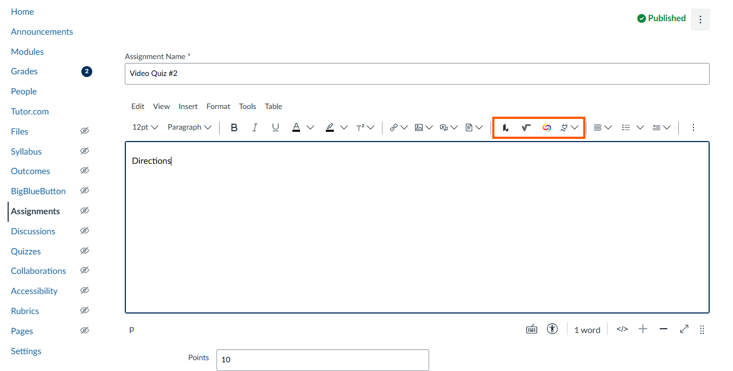Click the eye-slash icon next to Syllabus
Screen dimensions: 733x371
click(84, 151)
